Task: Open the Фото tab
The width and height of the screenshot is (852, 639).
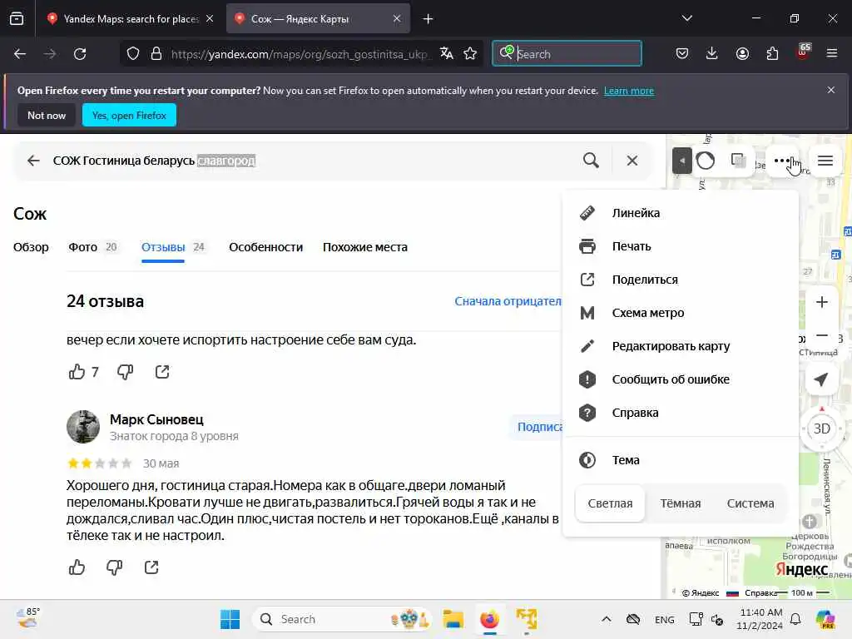Action: pyautogui.click(x=93, y=247)
